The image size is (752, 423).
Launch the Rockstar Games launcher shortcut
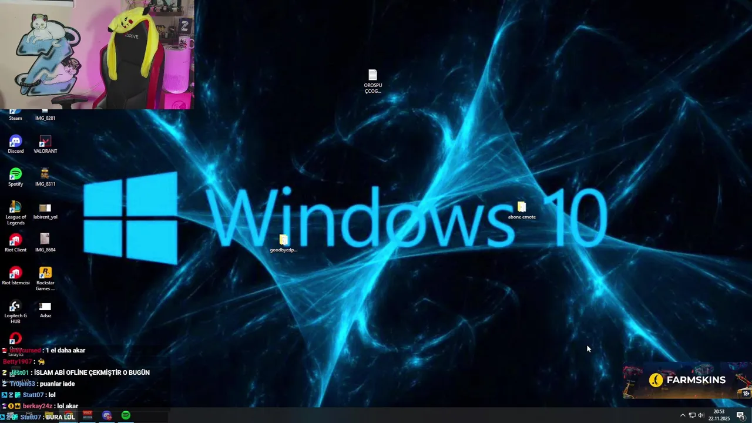[x=45, y=279]
